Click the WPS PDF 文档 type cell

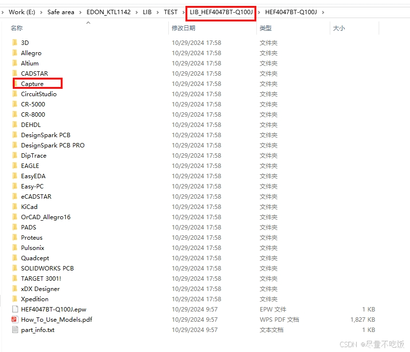coord(279,320)
